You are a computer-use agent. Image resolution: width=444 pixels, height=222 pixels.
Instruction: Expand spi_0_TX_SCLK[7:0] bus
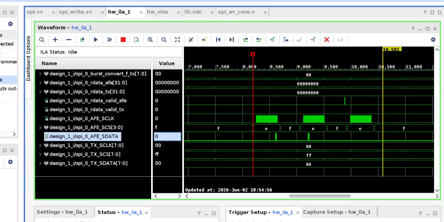pos(40,145)
